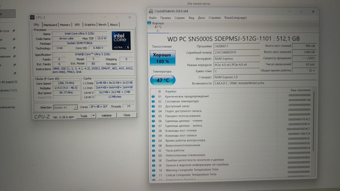Click the Режим передачи PCIe 4.0 x4 field
The image size is (340, 191).
[x=237, y=65]
